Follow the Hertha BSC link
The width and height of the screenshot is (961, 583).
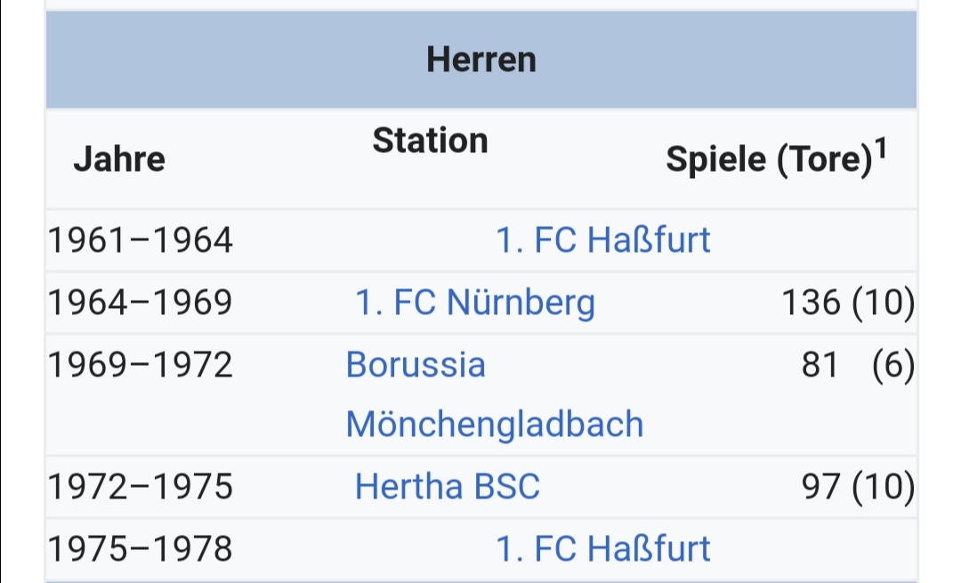[x=447, y=487]
